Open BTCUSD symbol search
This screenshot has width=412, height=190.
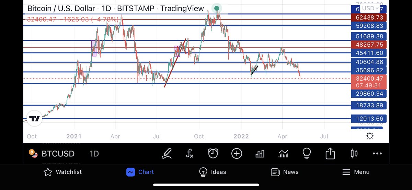pos(58,154)
